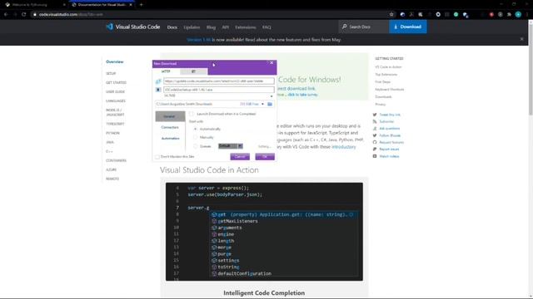Expand CONTAINERS in the left docs sidebar
Image resolution: width=533 pixels, height=299 pixels.
[116, 160]
